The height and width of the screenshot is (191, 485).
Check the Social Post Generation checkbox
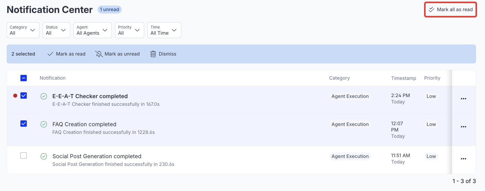click(x=24, y=156)
